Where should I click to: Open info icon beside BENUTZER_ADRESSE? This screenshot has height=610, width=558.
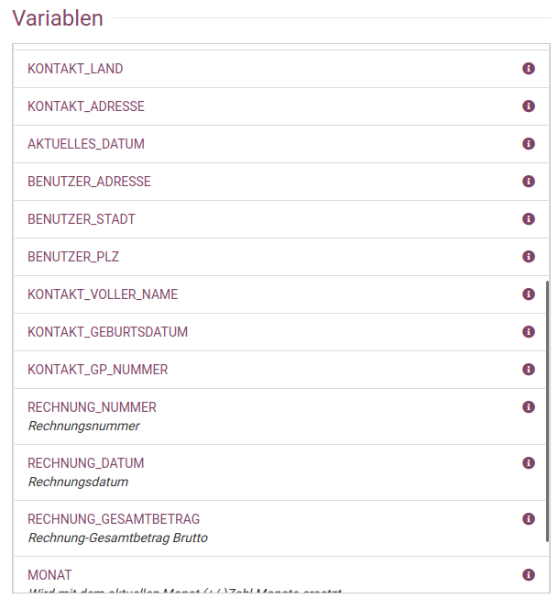tap(529, 182)
